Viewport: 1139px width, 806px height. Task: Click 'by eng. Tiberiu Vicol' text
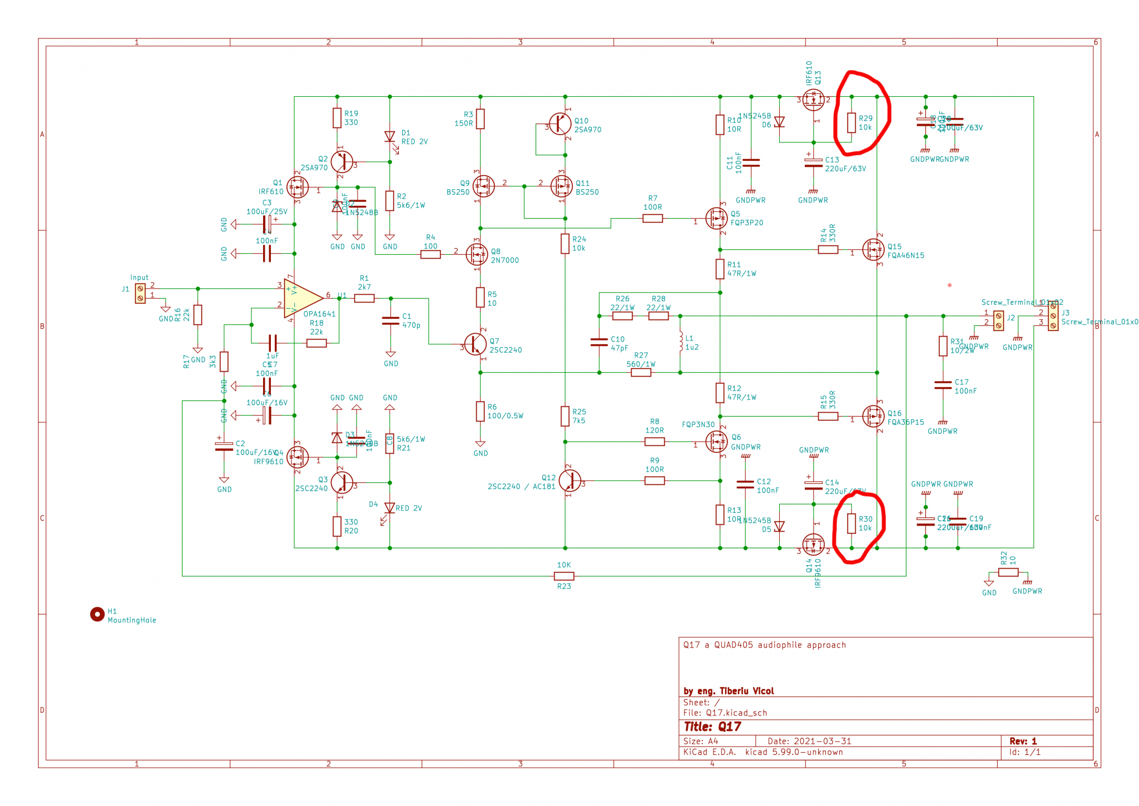click(729, 691)
